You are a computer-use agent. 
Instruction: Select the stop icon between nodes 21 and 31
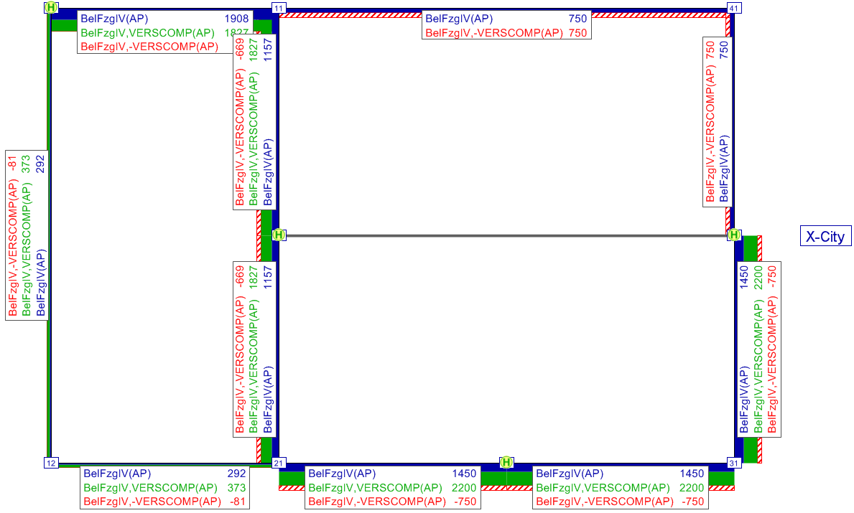tap(506, 462)
